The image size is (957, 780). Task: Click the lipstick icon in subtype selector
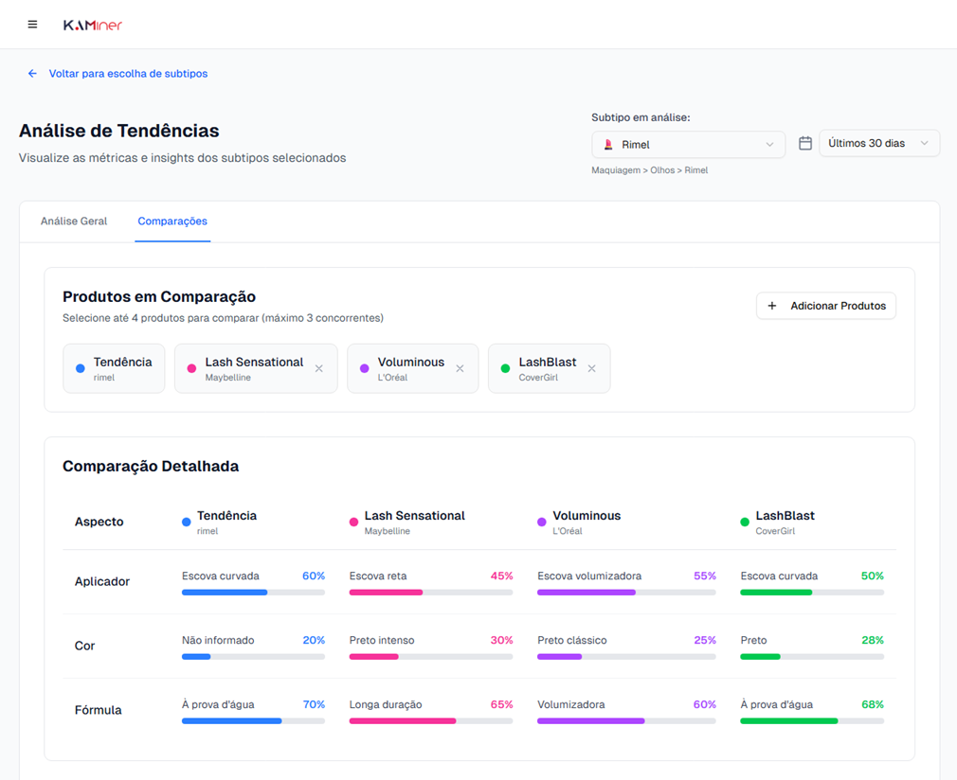(x=608, y=145)
